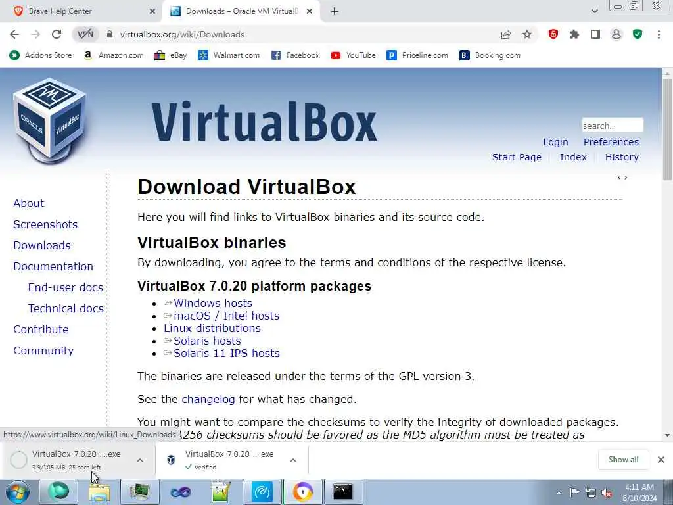Open About in the sidebar
This screenshot has width=673, height=505.
point(29,203)
